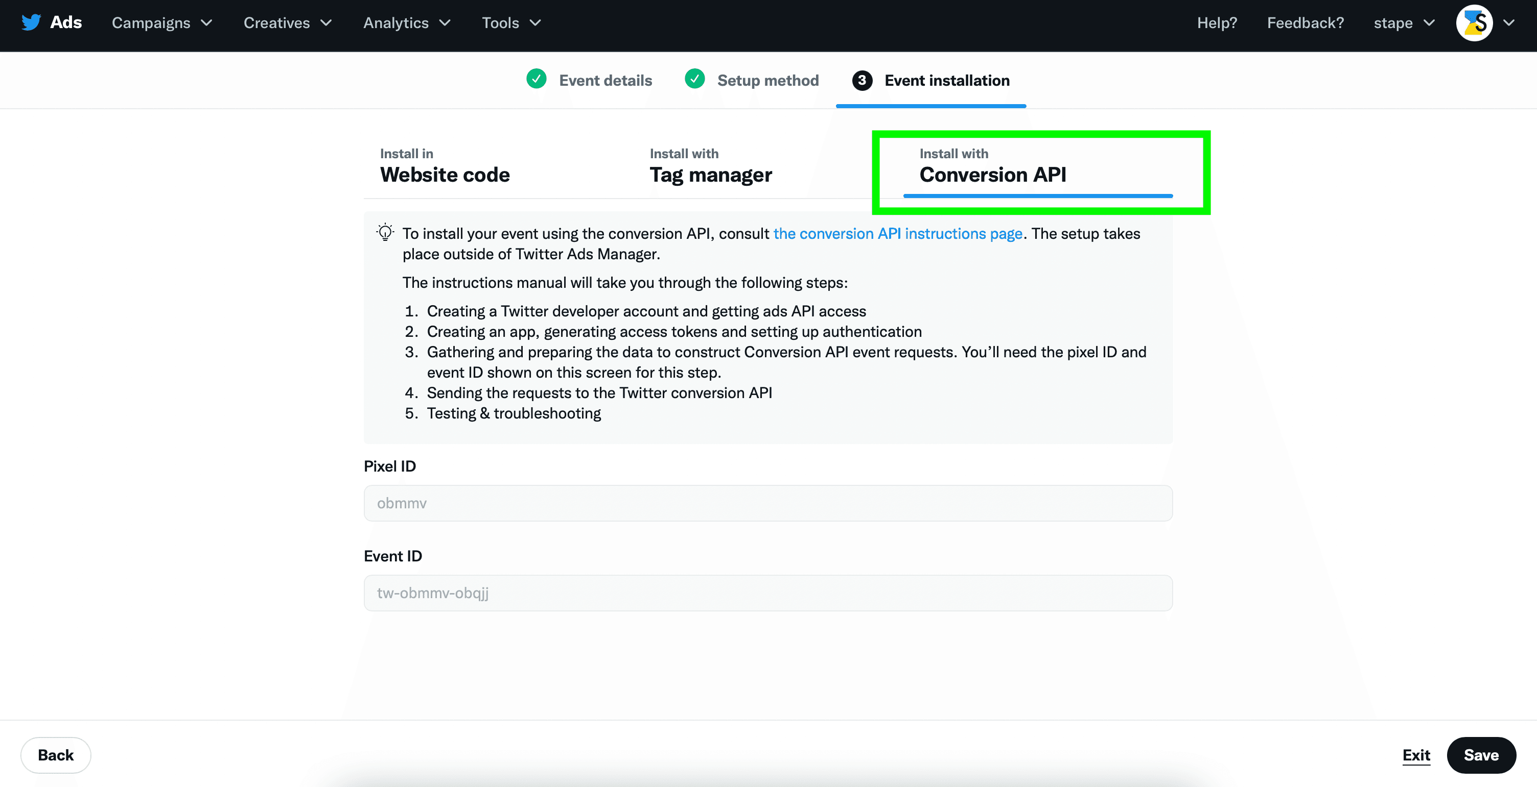Viewport: 1537px width, 787px height.
Task: Click the green check beside Setup method
Action: pyautogui.click(x=694, y=79)
